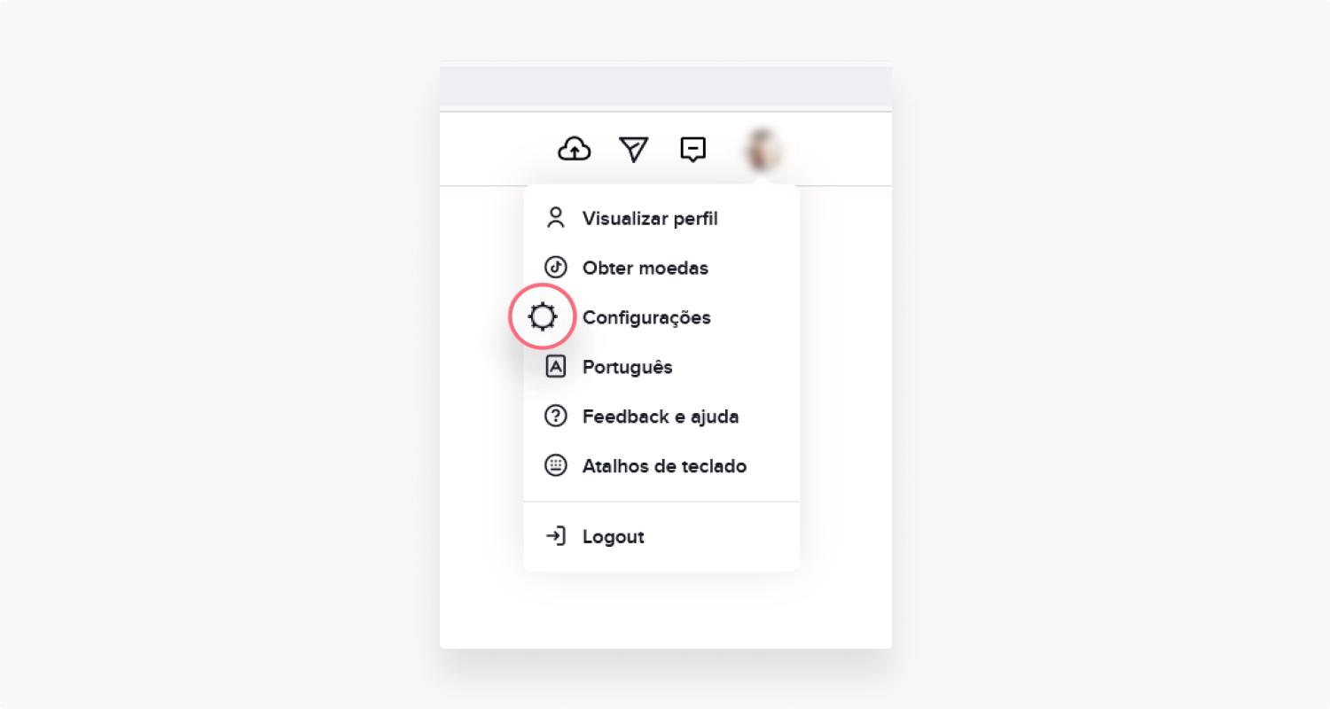Click the coin icon beside Obter moedas
Screen dimensions: 1330x709
(556, 268)
